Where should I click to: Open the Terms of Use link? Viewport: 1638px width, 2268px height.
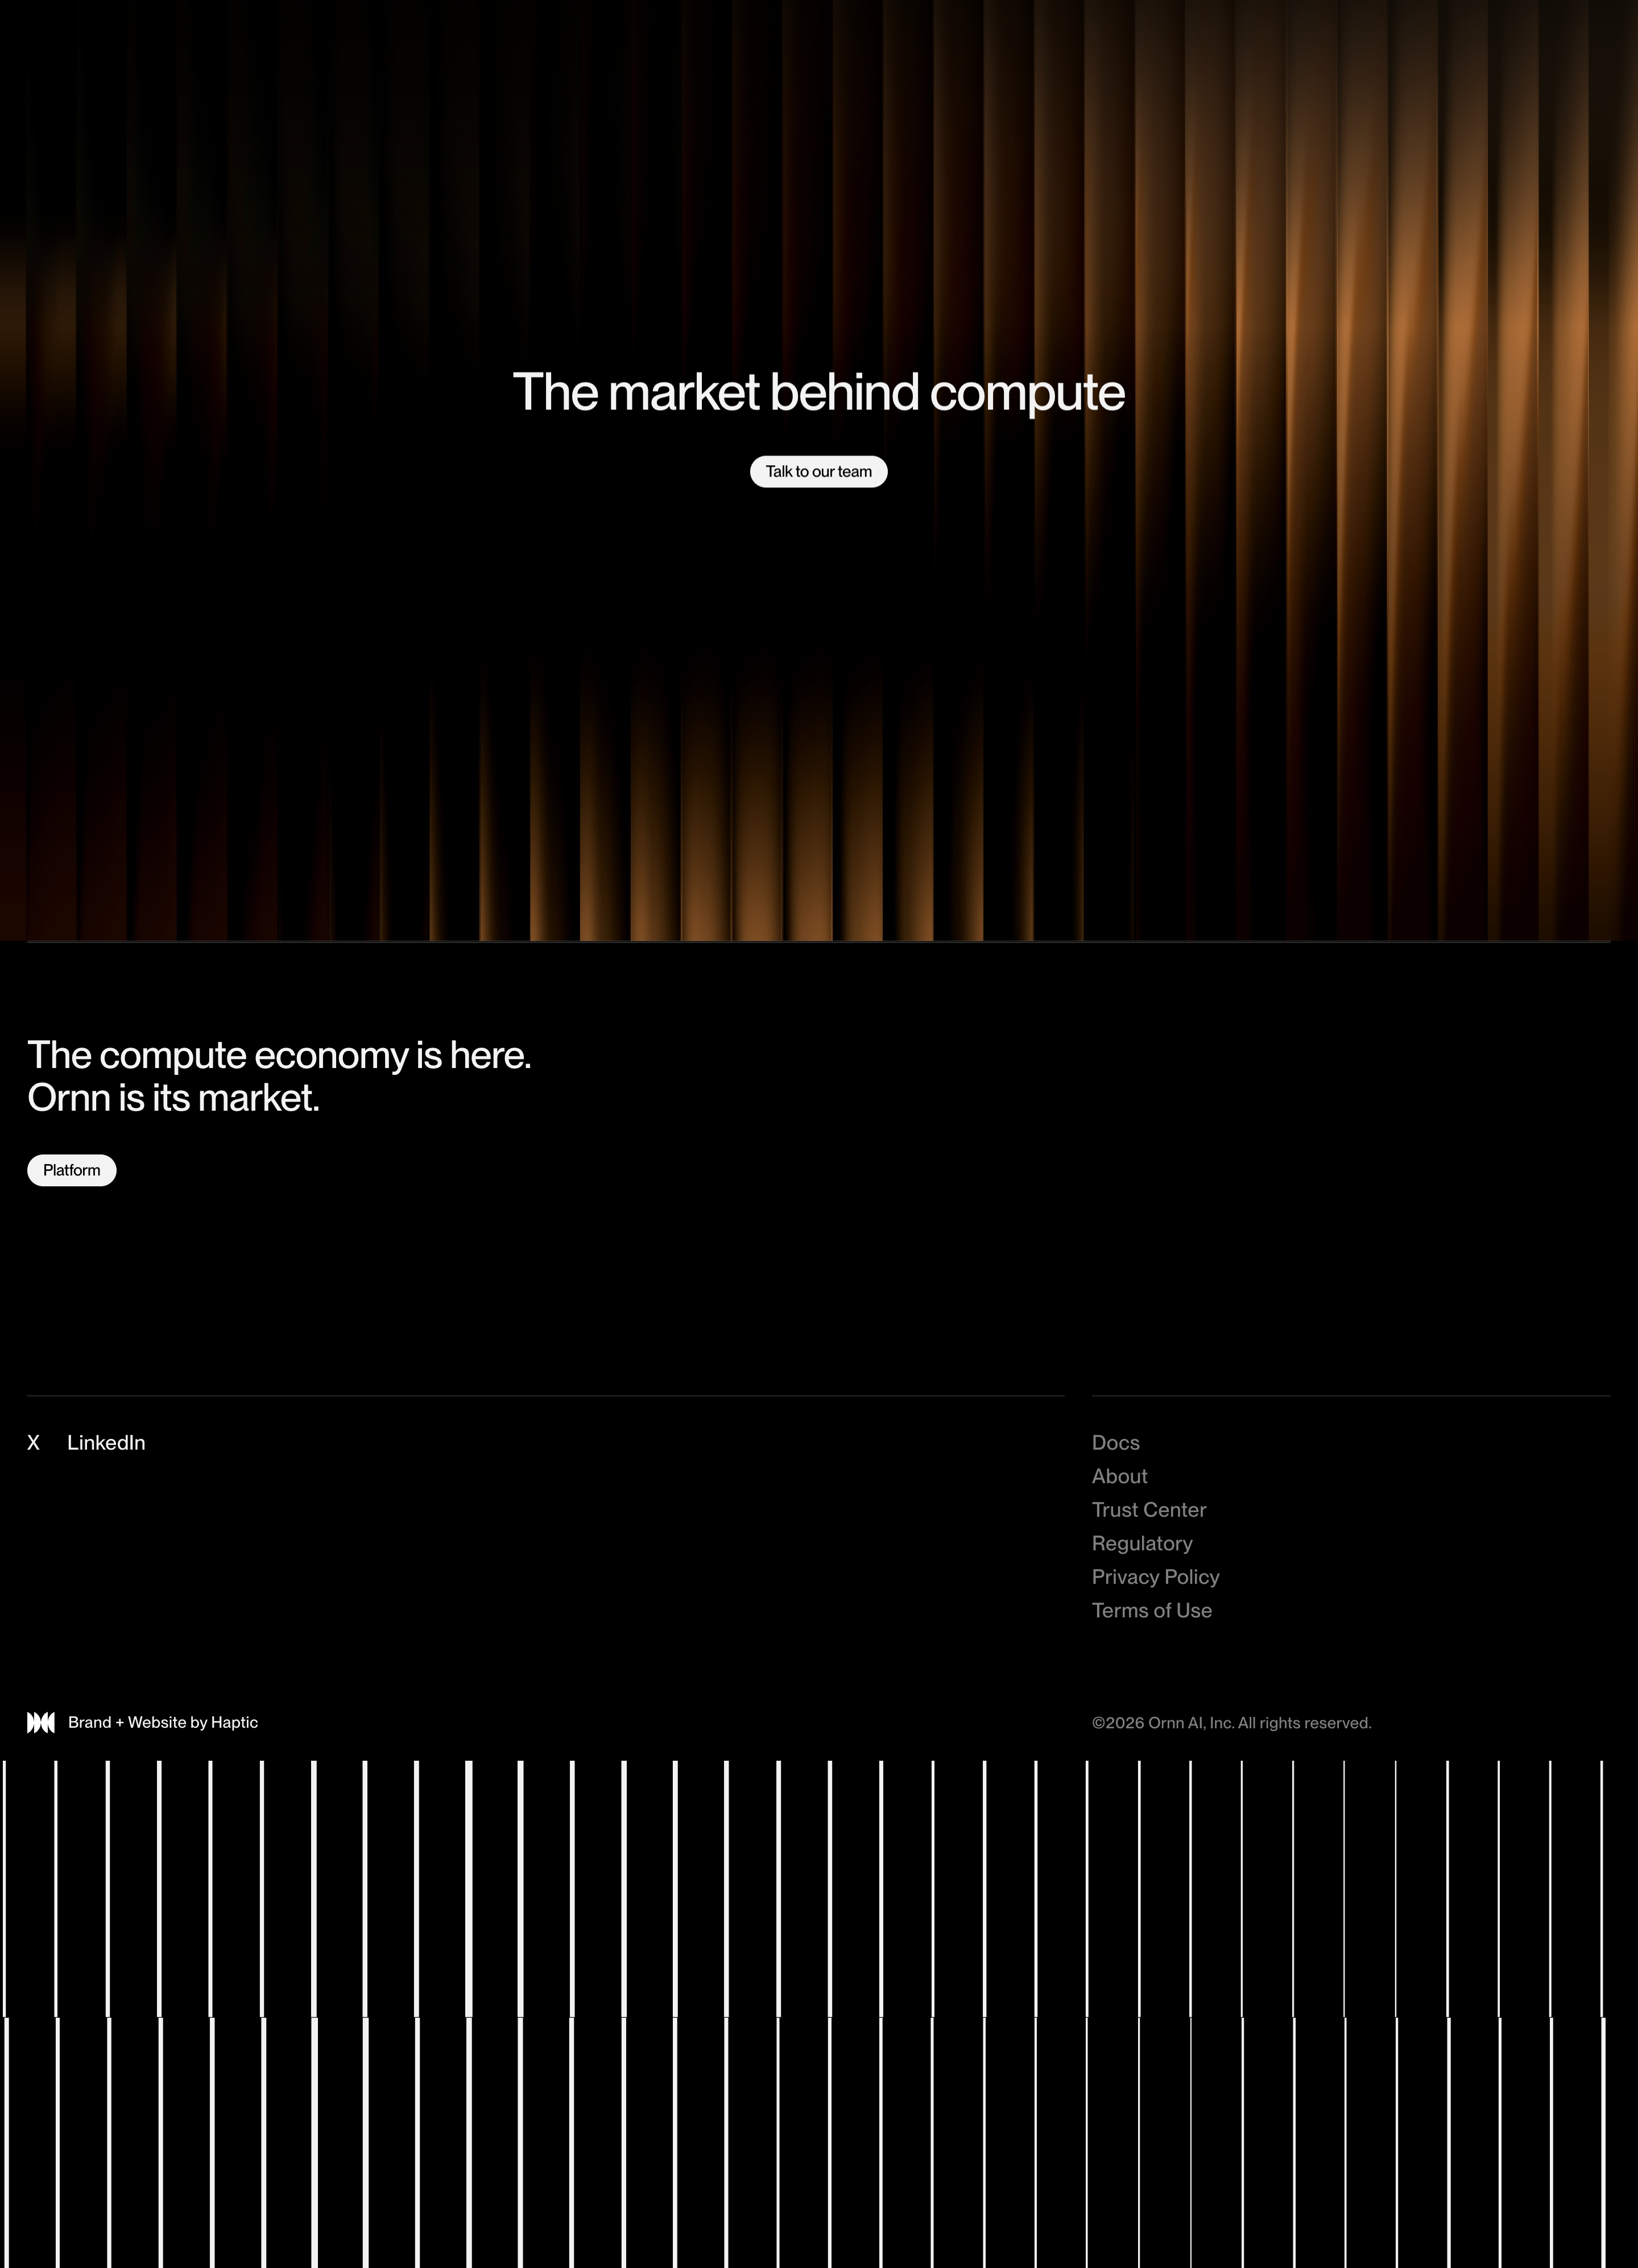pyautogui.click(x=1151, y=1610)
